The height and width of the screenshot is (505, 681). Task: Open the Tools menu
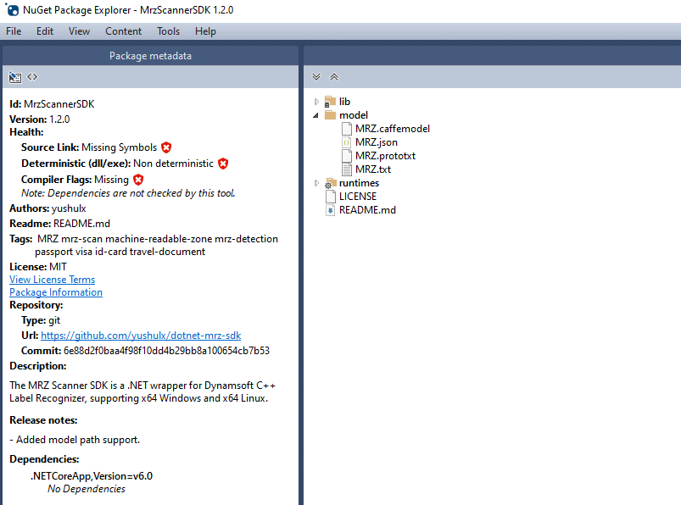[x=168, y=31]
